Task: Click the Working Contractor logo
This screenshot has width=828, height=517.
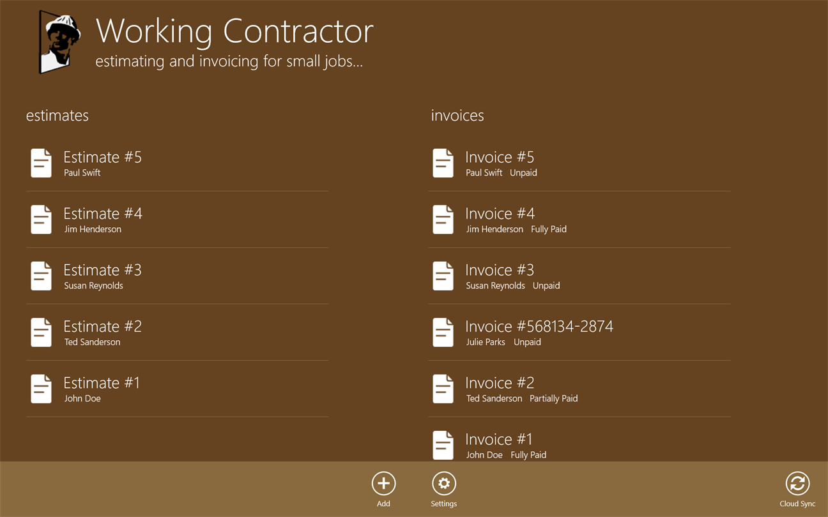Action: point(59,42)
